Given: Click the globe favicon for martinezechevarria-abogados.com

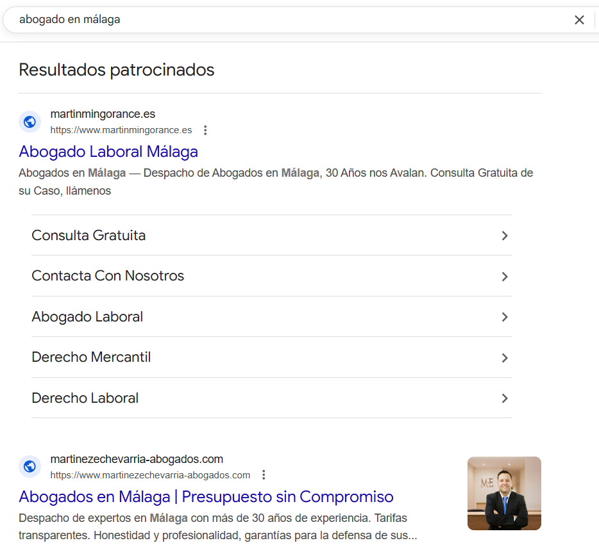Looking at the screenshot, I should pyautogui.click(x=30, y=467).
